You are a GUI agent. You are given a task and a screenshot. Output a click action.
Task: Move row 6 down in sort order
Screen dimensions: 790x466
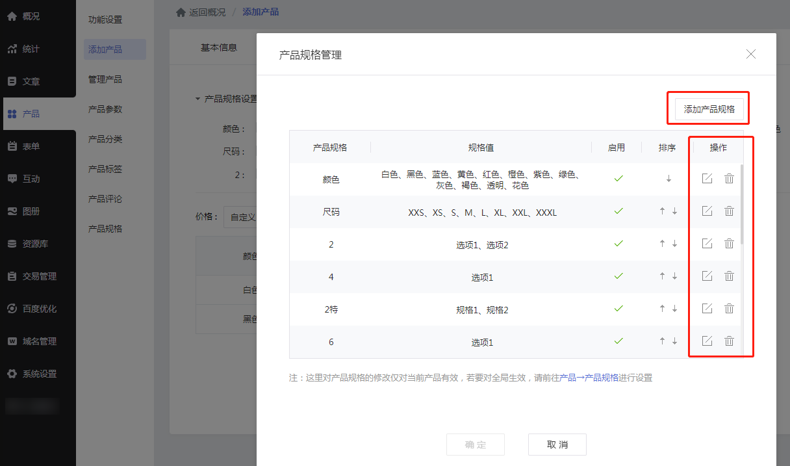point(674,341)
